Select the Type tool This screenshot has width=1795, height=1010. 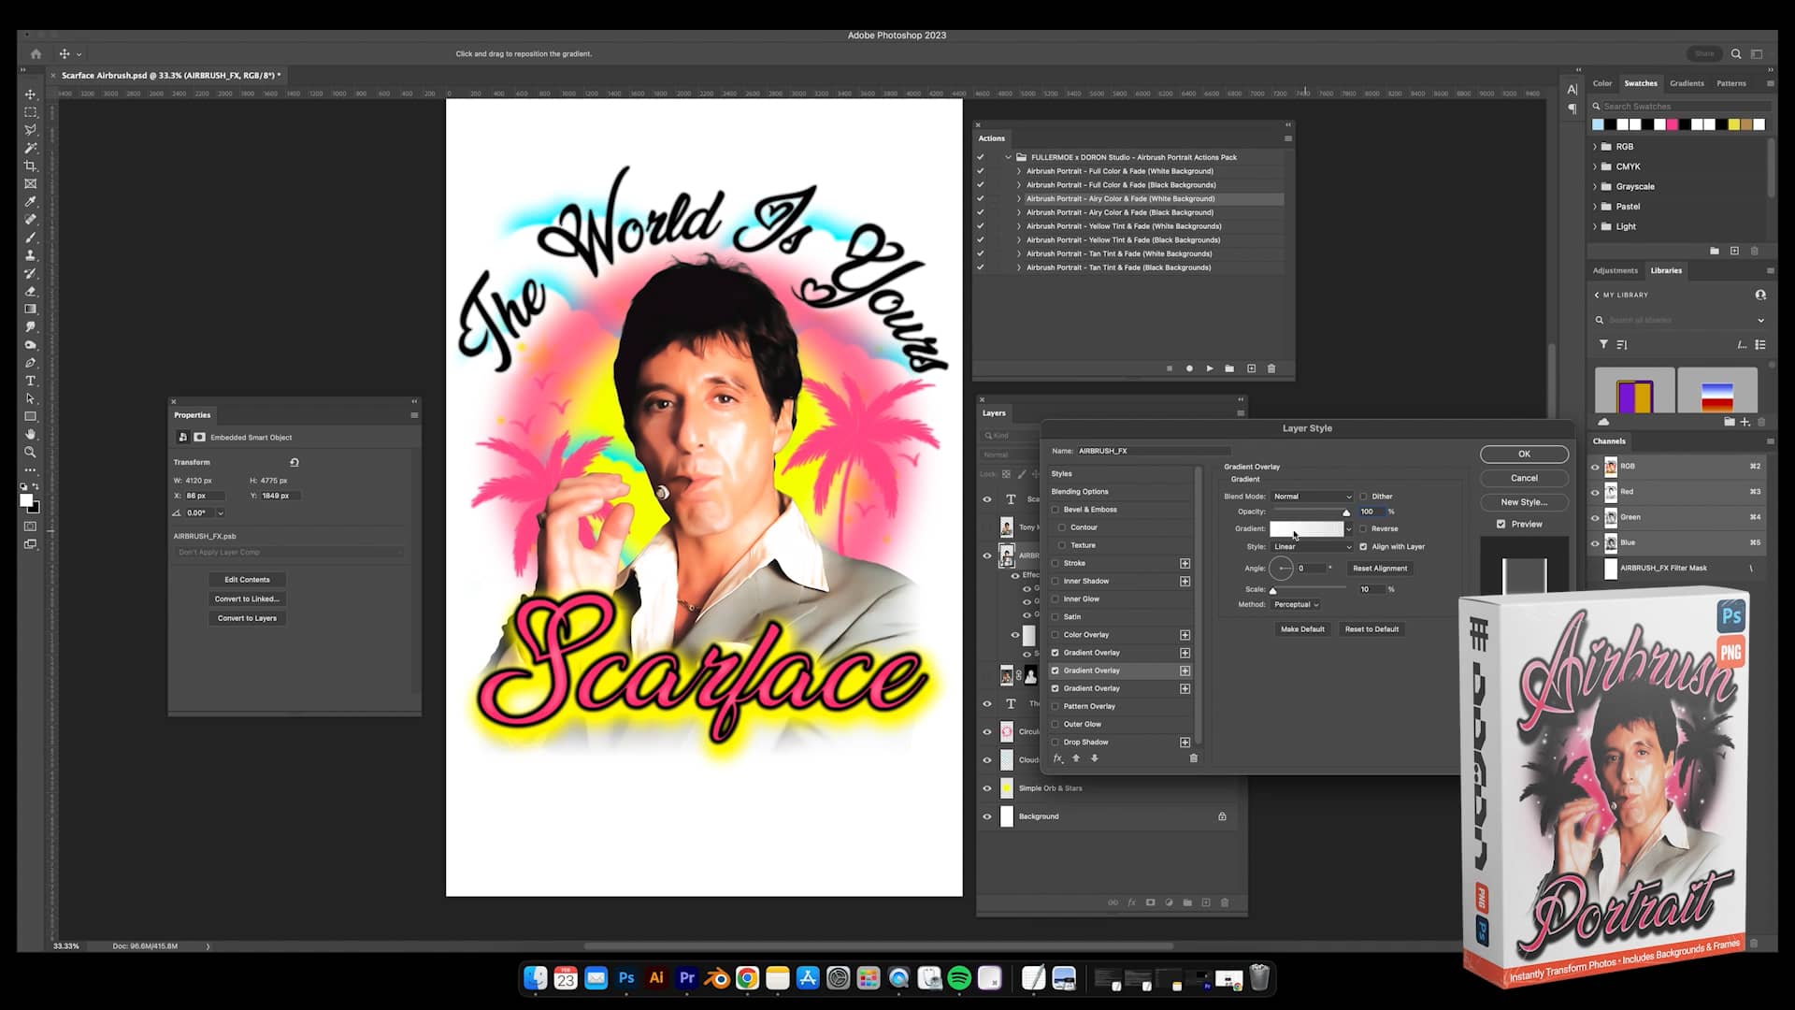tap(31, 381)
